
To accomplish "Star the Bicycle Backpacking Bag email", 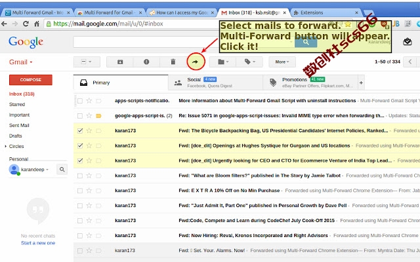I will pyautogui.click(x=89, y=130).
